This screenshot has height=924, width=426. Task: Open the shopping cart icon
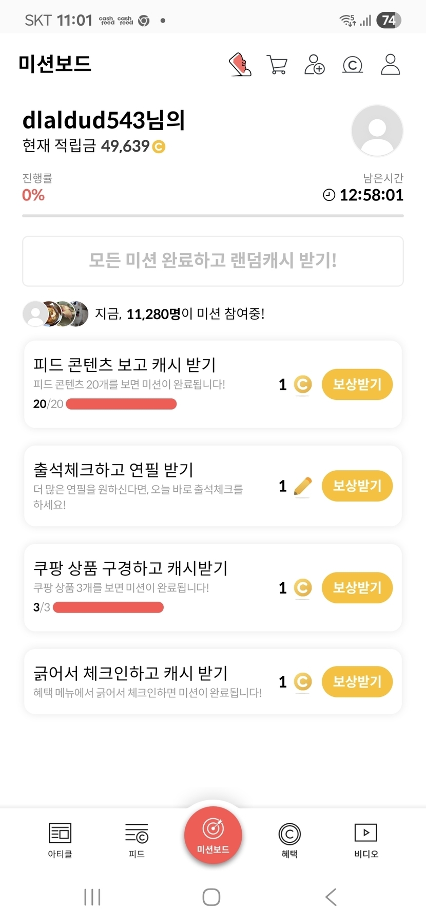pos(277,65)
